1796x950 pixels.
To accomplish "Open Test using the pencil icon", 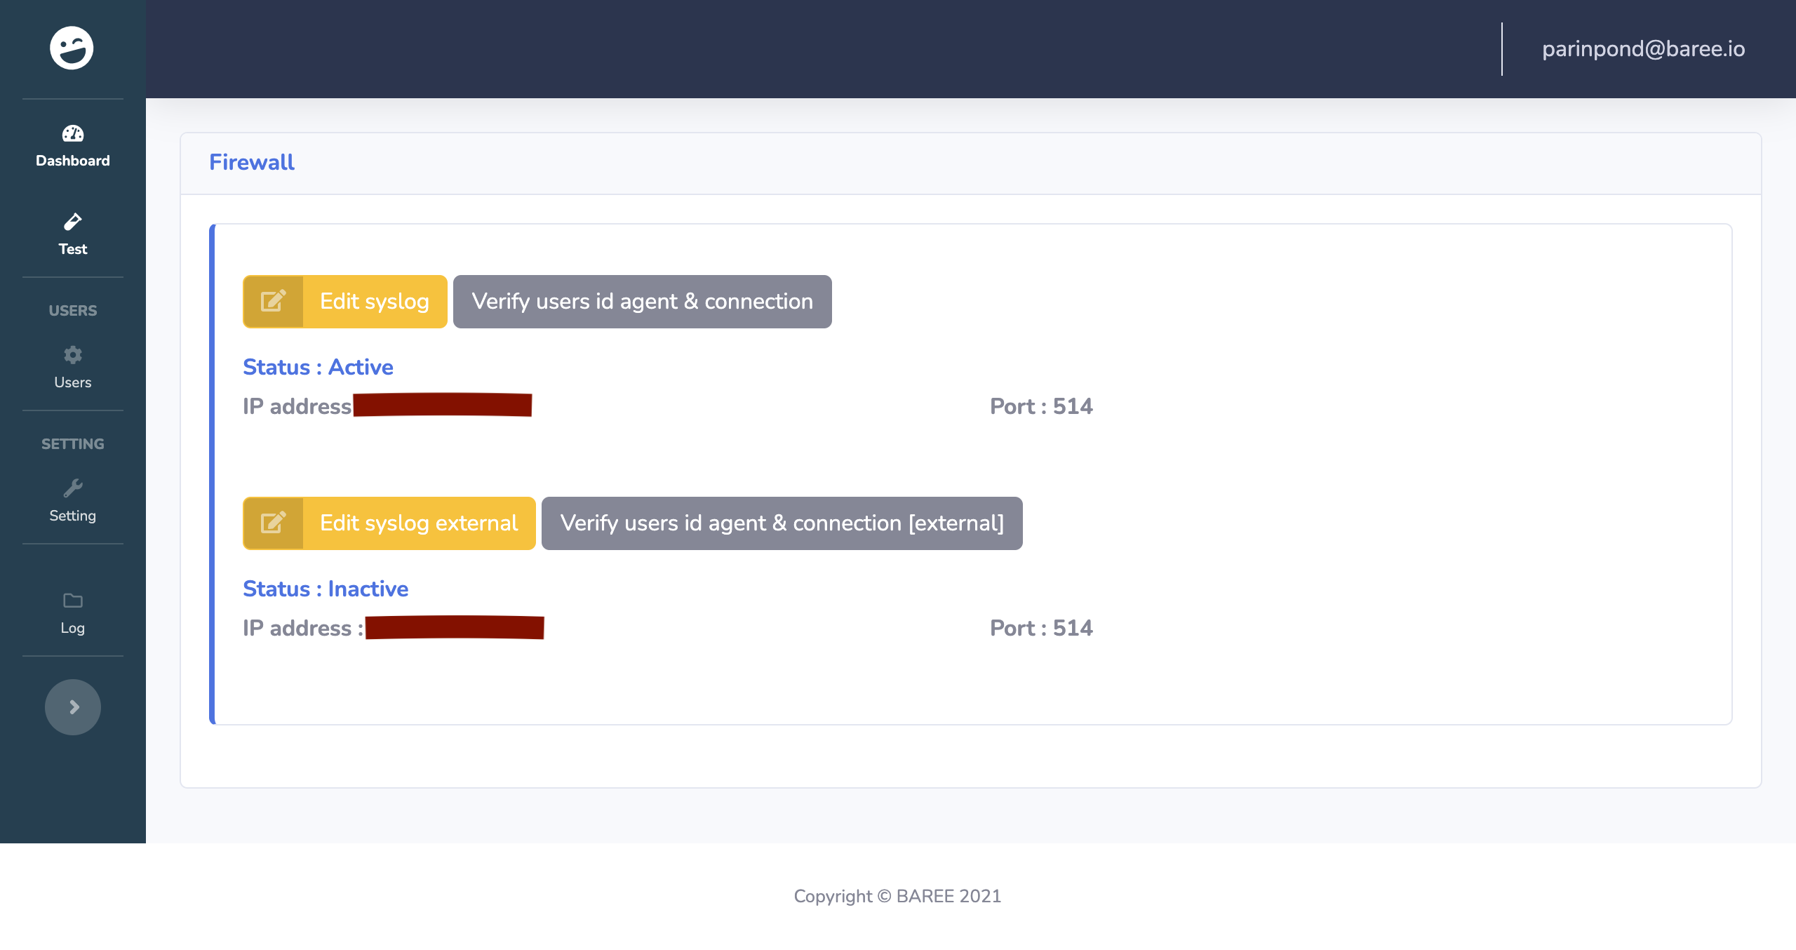I will [72, 223].
